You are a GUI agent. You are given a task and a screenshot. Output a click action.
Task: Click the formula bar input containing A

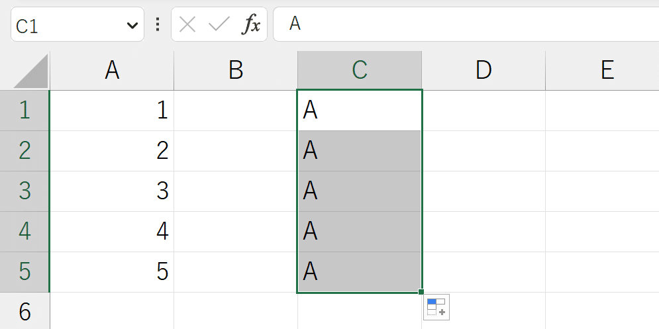[466, 24]
